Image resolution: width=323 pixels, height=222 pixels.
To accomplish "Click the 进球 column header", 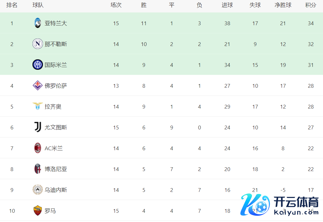I will pos(227,5).
